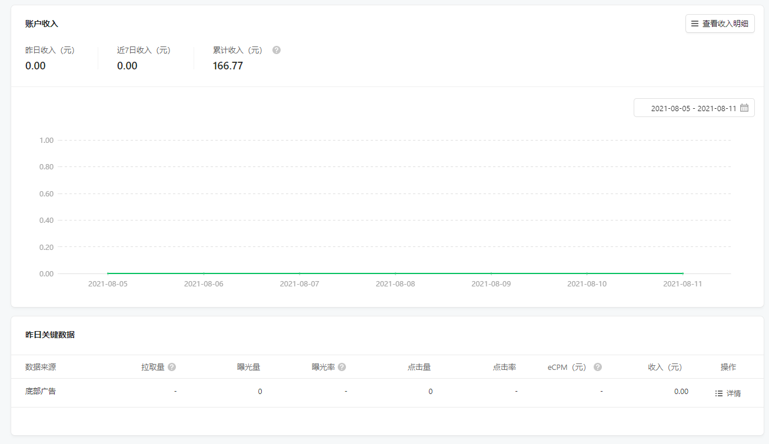769x444 pixels.
Task: Select chart data point for 2021-08-11
Action: [683, 273]
